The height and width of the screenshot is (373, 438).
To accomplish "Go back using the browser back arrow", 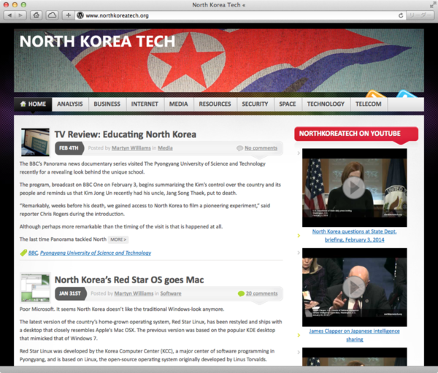I will (10, 15).
